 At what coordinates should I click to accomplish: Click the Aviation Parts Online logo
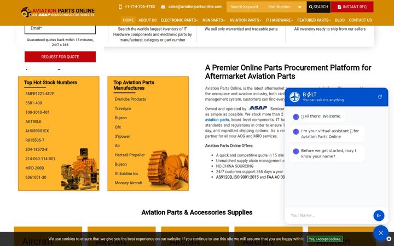(58, 12)
